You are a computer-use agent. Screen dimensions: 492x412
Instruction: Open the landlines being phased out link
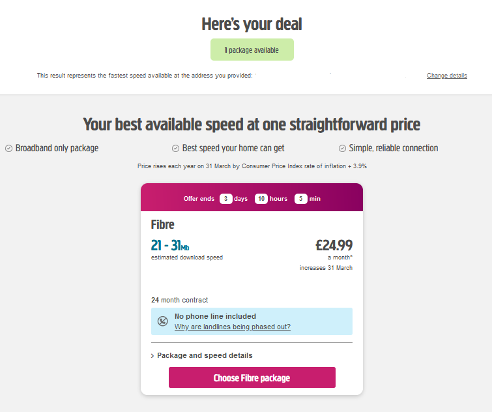(232, 327)
